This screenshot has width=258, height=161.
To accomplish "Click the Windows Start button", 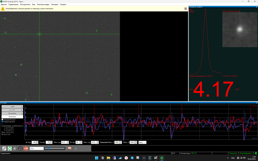I will [x=97, y=158].
